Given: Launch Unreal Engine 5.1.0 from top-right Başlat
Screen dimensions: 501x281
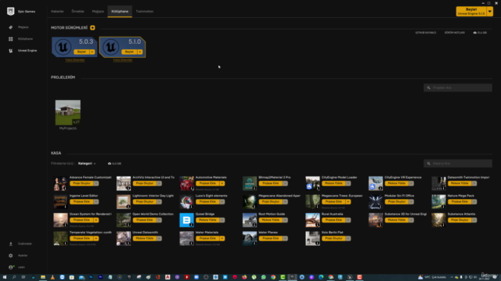Looking at the screenshot, I should point(471,12).
